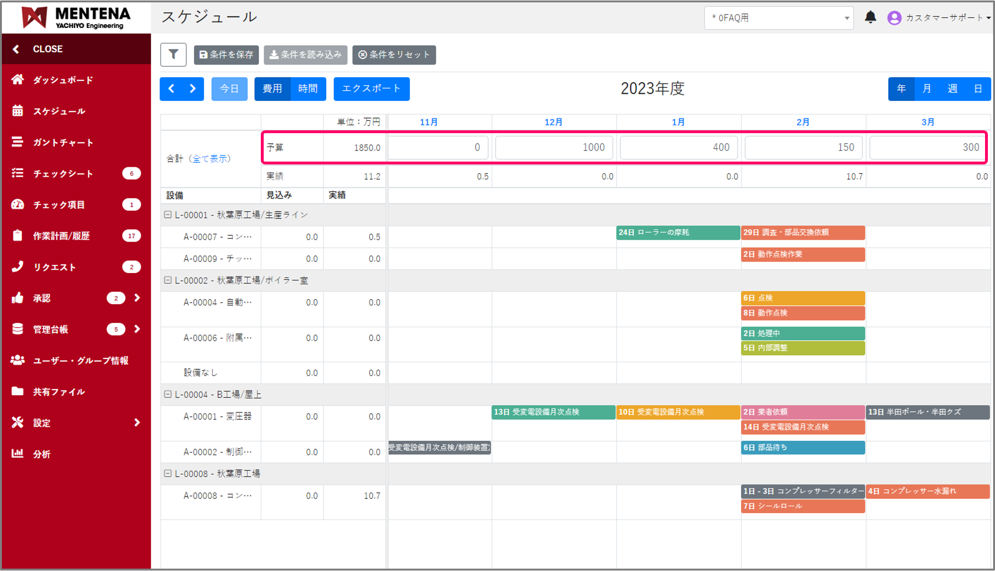Click the 12月 budget field showing 1000

click(553, 147)
